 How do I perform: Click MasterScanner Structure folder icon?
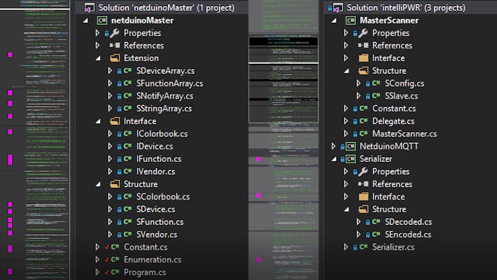[x=363, y=71]
